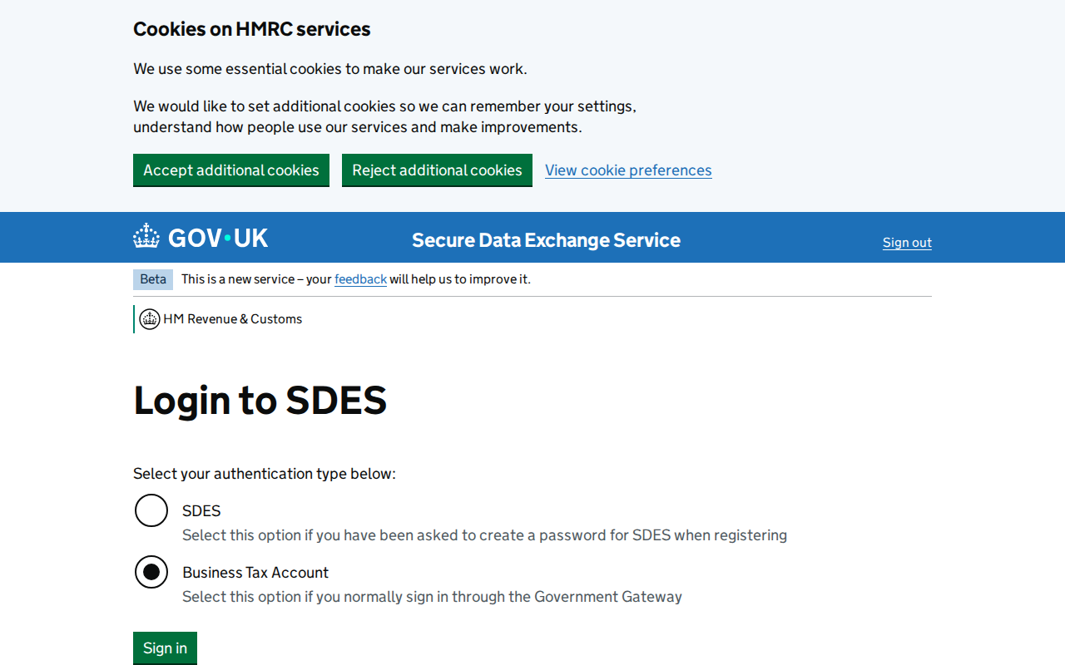Click the Secure Data Exchange Service header title
This screenshot has width=1065, height=665.
546,240
